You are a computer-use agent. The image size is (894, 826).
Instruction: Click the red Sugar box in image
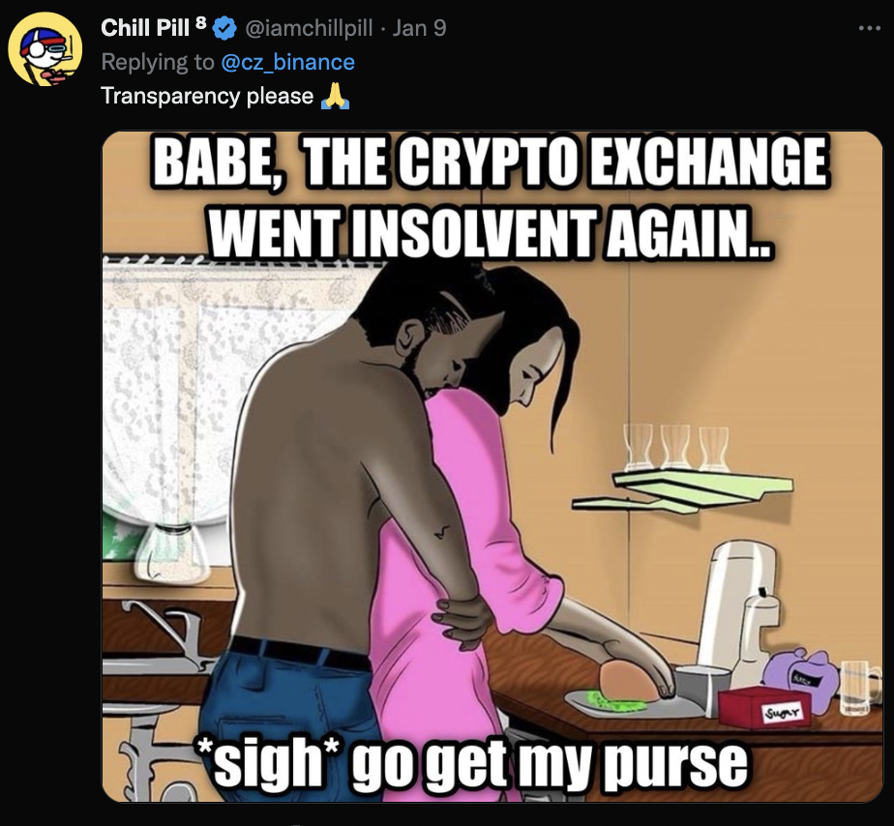(x=762, y=709)
